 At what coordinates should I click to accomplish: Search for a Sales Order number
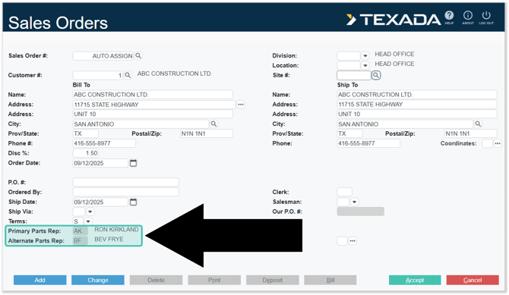[138, 56]
